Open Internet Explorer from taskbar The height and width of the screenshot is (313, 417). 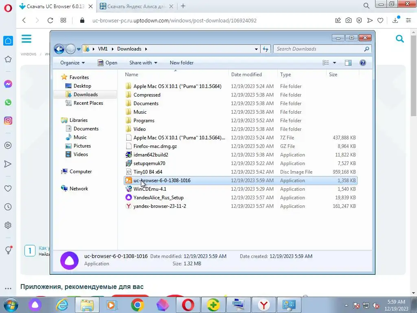62,305
